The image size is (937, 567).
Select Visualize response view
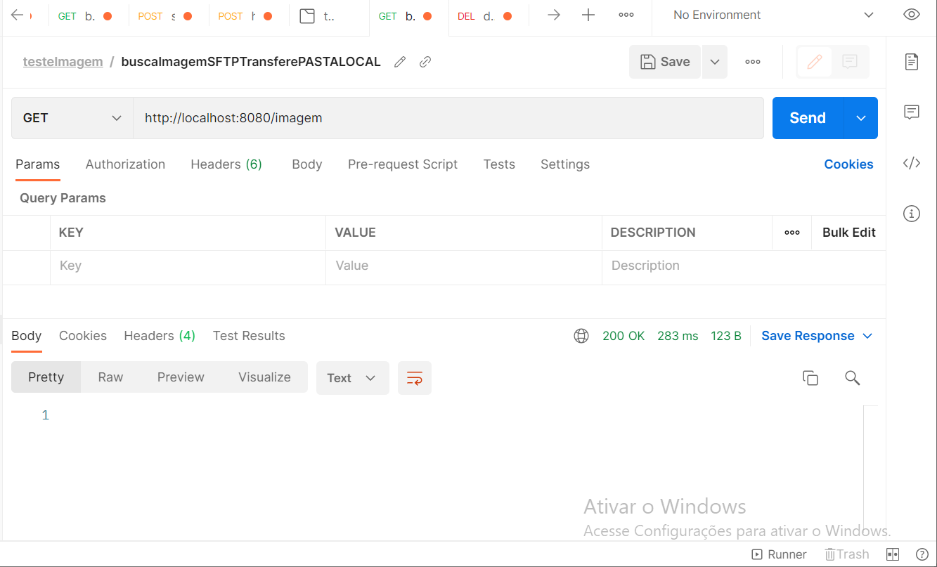(264, 377)
